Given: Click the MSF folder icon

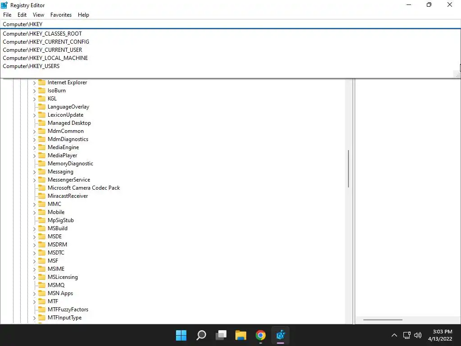Looking at the screenshot, I should (x=42, y=261).
